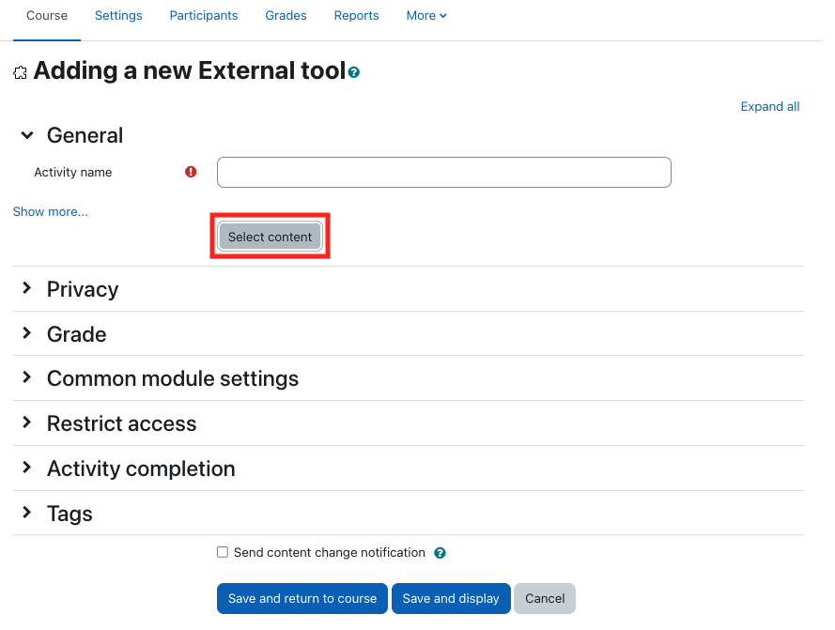Click the red required-field icon for Activity name
The image size is (835, 630).
191,172
